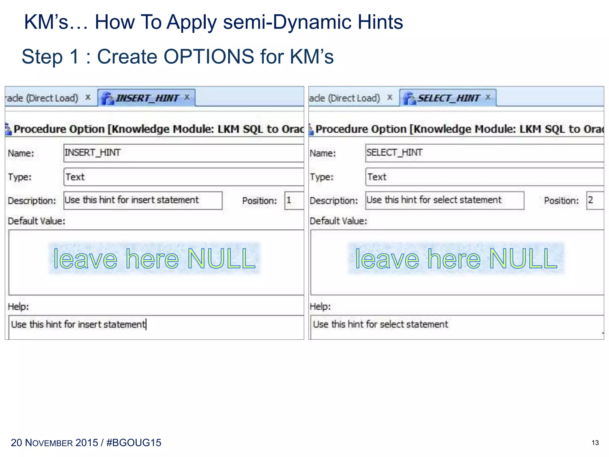This screenshot has height=457, width=609.
Task: Click the Name field containing INSERT_HINT
Action: (x=183, y=153)
